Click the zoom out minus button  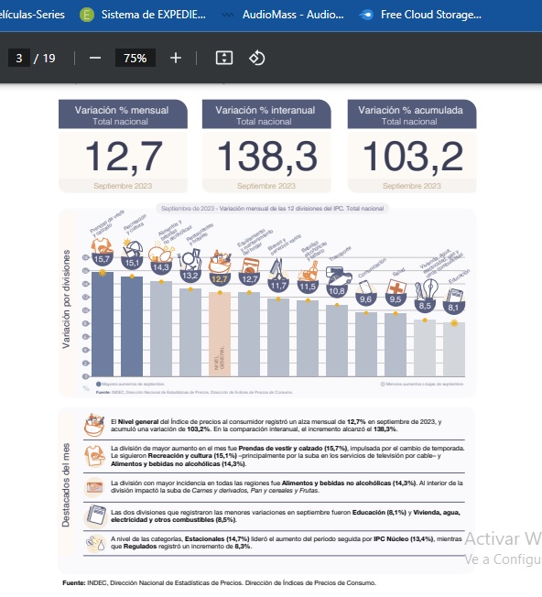[95, 59]
